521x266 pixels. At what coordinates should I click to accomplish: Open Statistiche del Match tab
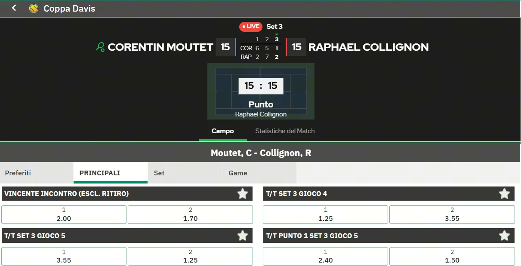click(285, 131)
